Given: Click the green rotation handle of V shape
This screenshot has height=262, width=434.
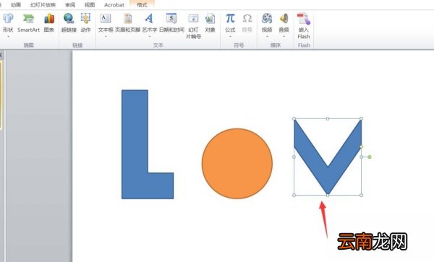Looking at the screenshot, I should coord(370,157).
